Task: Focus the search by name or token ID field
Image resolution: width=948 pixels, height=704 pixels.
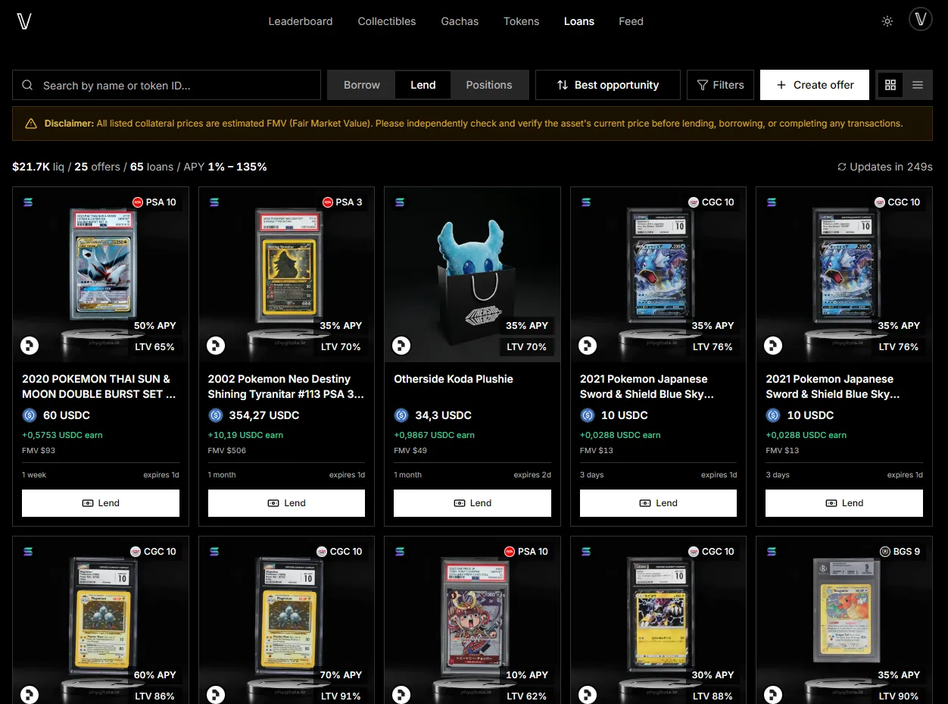Action: [x=167, y=85]
